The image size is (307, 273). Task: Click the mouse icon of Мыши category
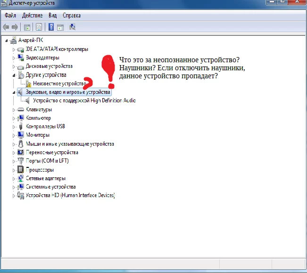(x=21, y=144)
